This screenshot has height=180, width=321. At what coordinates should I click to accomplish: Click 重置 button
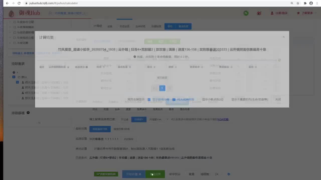coord(192,174)
